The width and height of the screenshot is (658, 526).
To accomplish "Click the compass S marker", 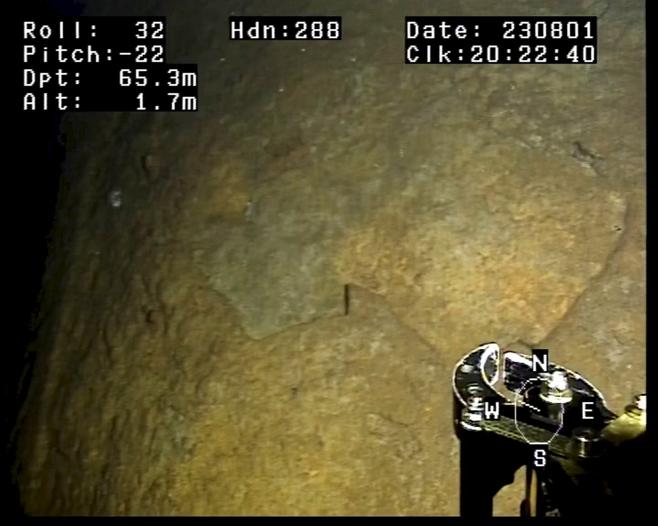I will click(x=540, y=457).
